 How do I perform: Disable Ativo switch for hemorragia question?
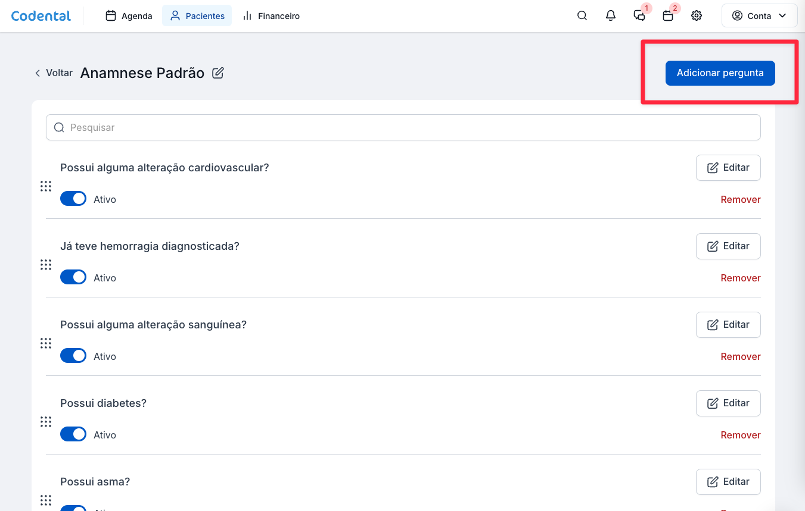[x=73, y=278]
